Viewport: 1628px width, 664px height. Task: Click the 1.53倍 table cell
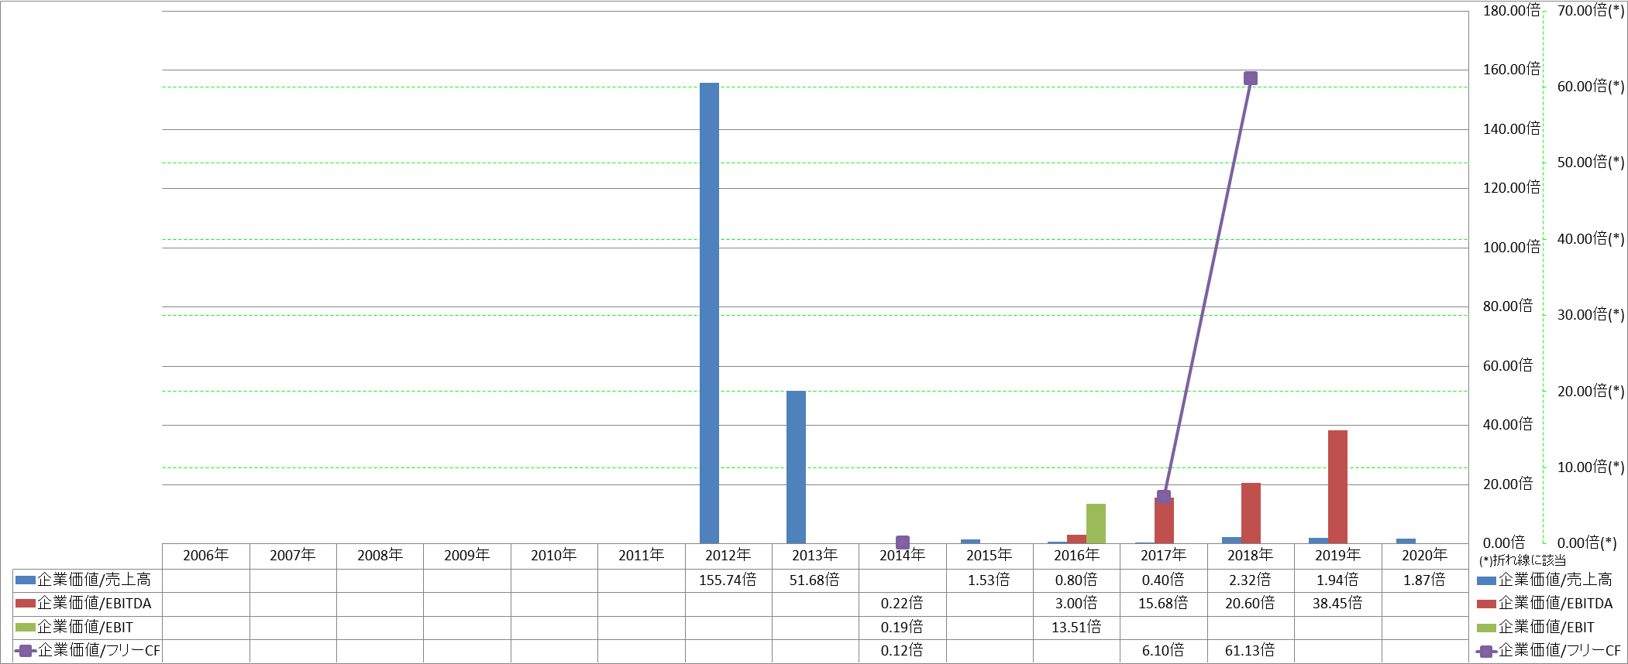point(989,580)
